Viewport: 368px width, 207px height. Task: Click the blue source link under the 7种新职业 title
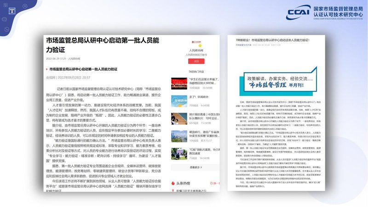tap(243, 45)
